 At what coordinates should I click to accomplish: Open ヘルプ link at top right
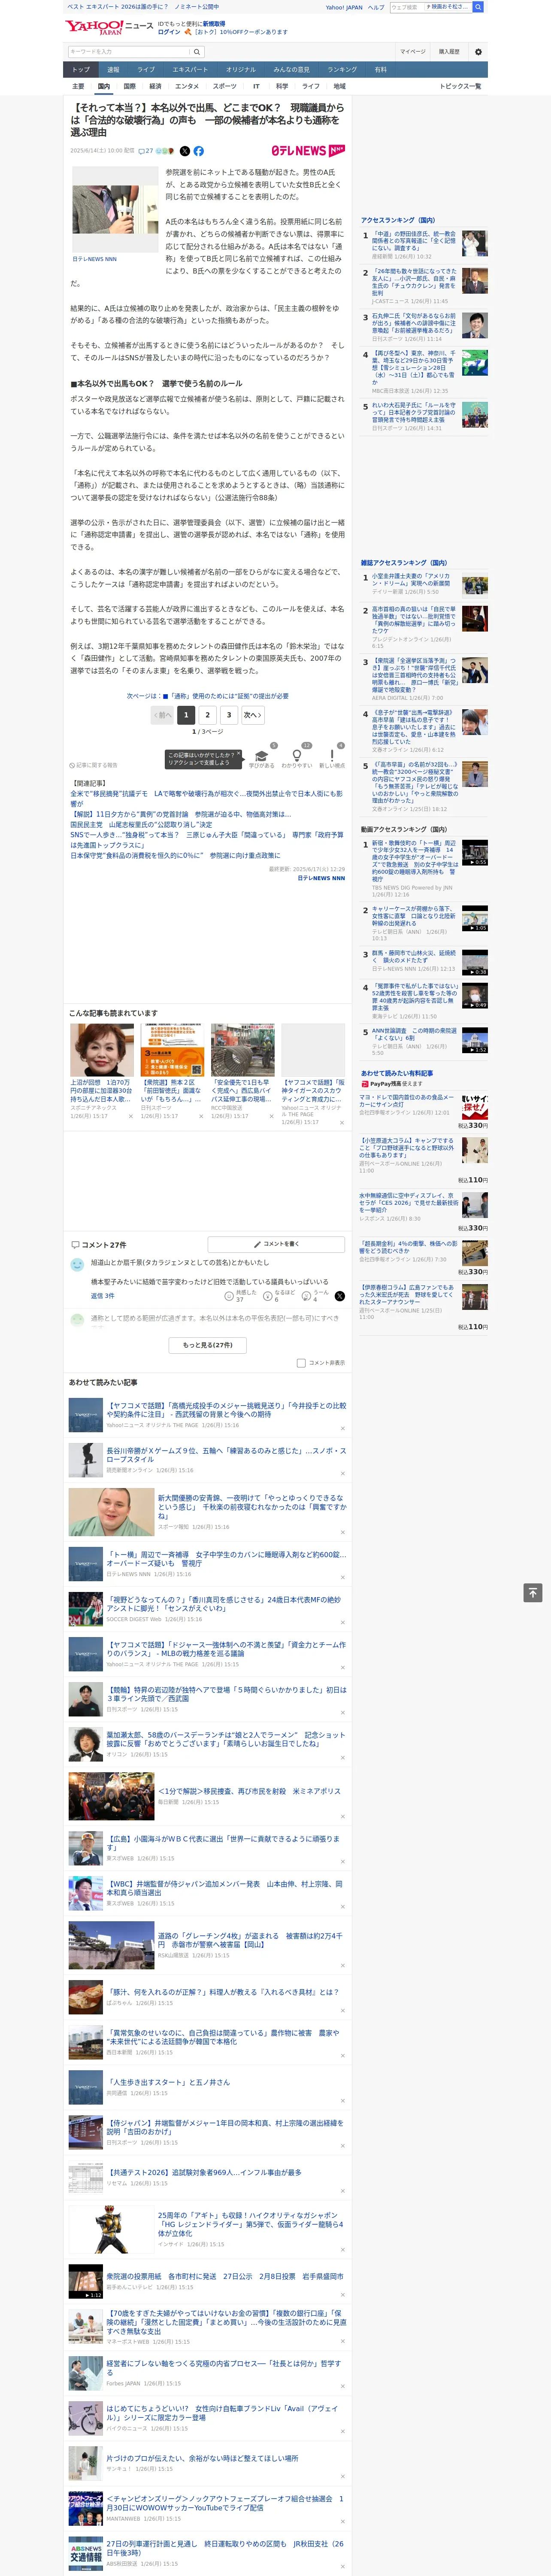[376, 7]
